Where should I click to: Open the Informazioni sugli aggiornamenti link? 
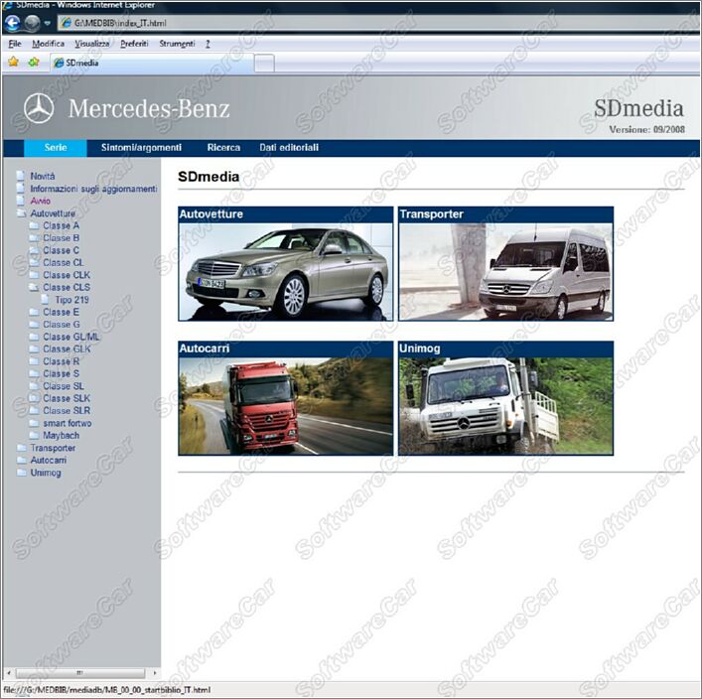[93, 189]
